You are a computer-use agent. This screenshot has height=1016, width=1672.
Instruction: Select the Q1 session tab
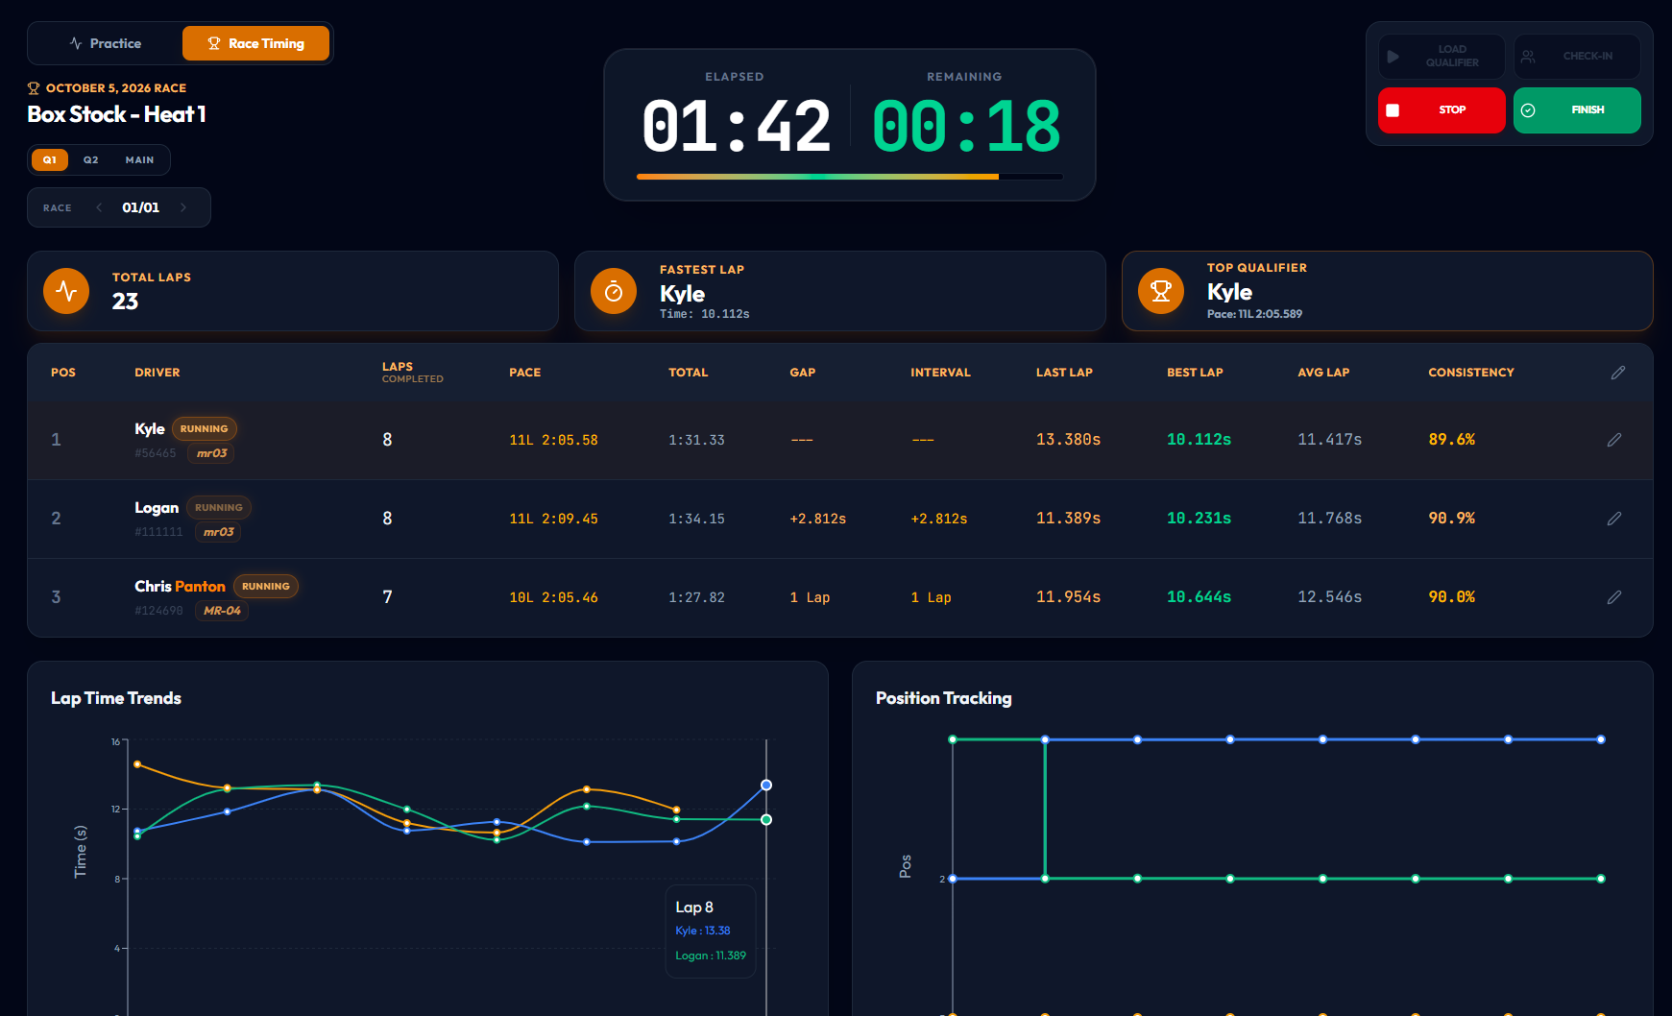(x=50, y=159)
